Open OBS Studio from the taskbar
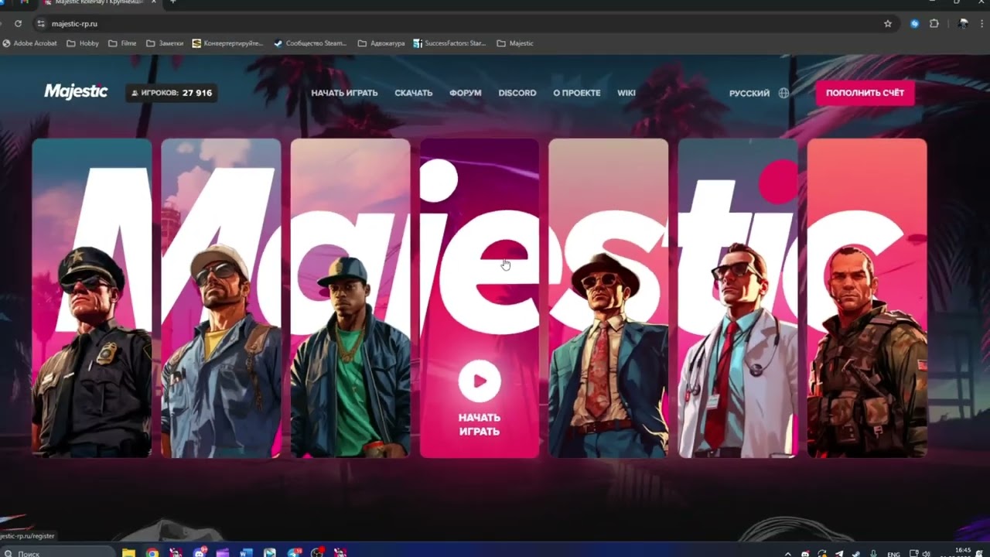 316,552
